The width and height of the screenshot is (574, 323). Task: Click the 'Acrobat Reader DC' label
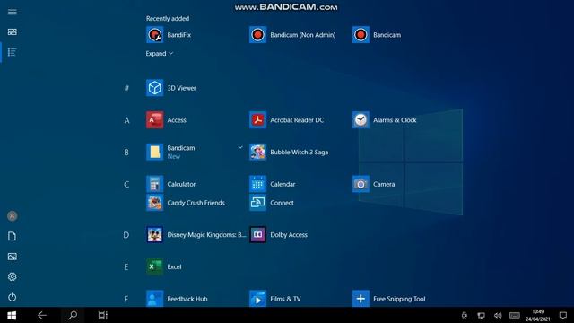pyautogui.click(x=297, y=120)
